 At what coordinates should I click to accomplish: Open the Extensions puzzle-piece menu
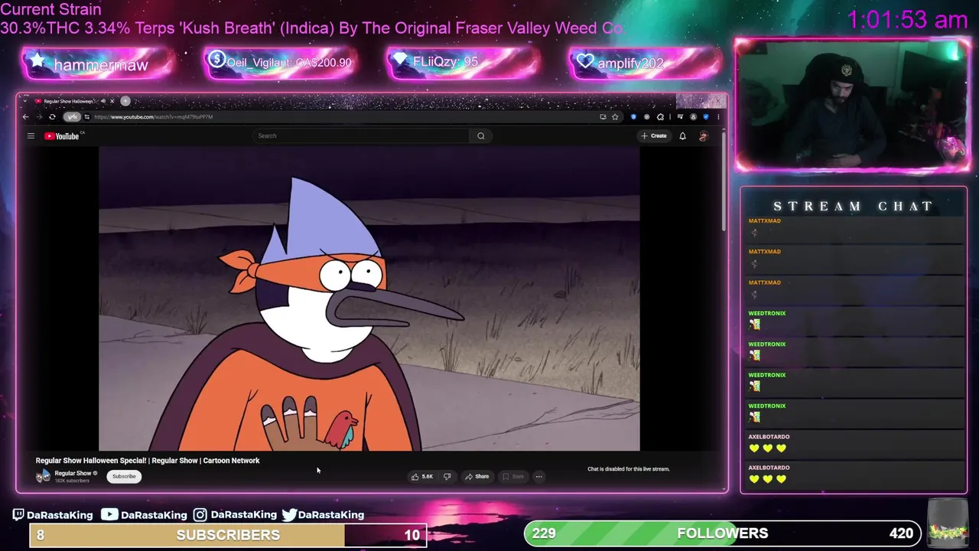pos(660,117)
